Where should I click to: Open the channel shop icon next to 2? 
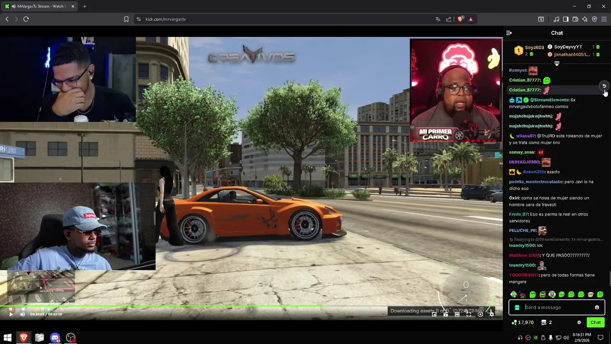pyautogui.click(x=544, y=322)
